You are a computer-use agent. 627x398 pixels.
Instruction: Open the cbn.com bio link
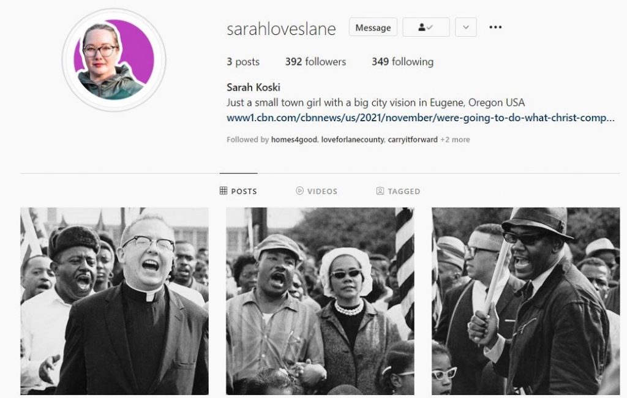pyautogui.click(x=421, y=118)
